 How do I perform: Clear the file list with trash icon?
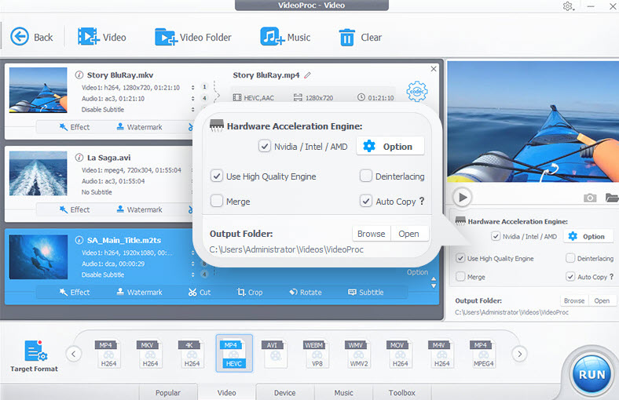click(360, 38)
